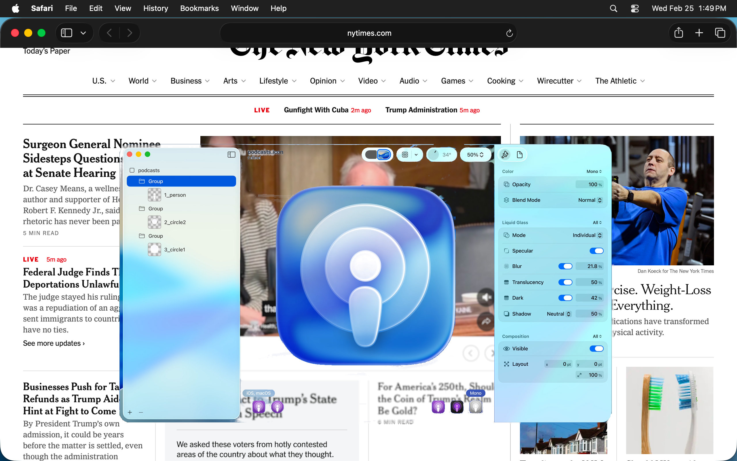Open the Color section Mono popup
Viewport: 737px width, 461px height.
[x=594, y=171]
